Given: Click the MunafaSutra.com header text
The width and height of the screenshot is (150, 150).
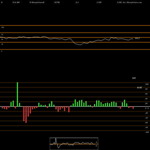Looking at the screenshot, I should pos(134,2).
